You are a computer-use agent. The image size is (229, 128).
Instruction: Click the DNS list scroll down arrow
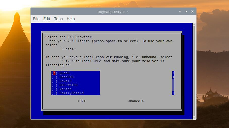coord(173,93)
